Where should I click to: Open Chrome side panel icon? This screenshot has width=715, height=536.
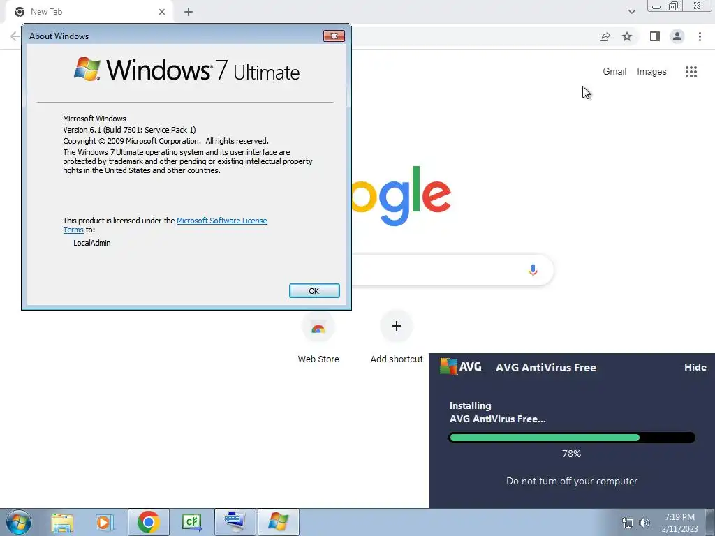tap(655, 36)
